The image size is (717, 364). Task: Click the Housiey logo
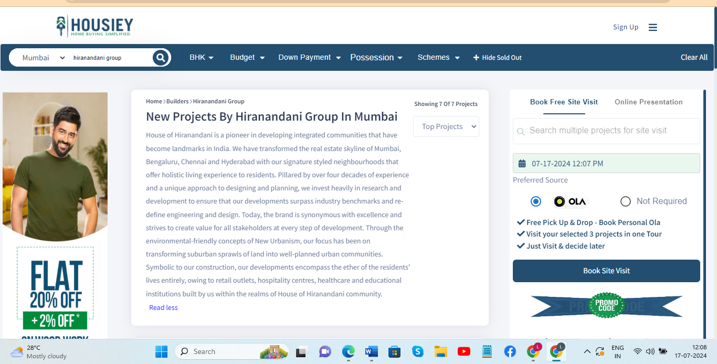coord(95,26)
